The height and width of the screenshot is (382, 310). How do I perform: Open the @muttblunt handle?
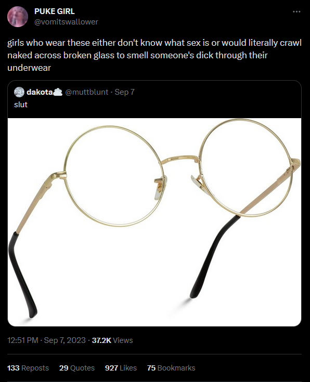click(x=87, y=92)
